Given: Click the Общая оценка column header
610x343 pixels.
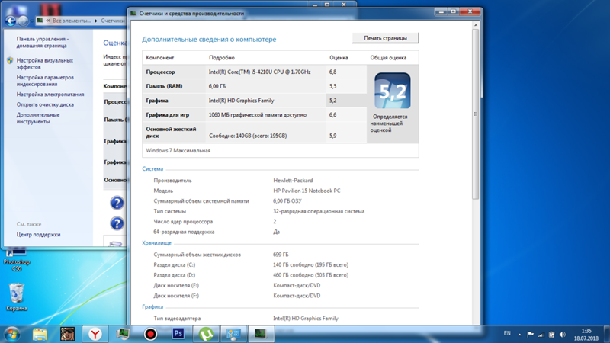Looking at the screenshot, I should 388,58.
